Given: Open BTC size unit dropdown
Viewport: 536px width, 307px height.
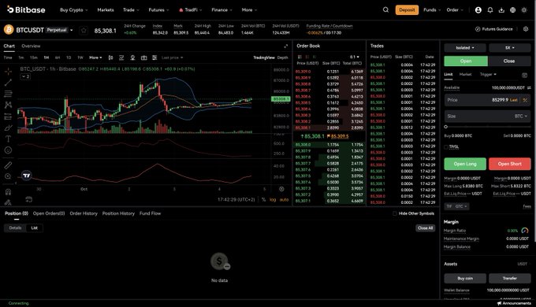Looking at the screenshot, I should coord(521,116).
